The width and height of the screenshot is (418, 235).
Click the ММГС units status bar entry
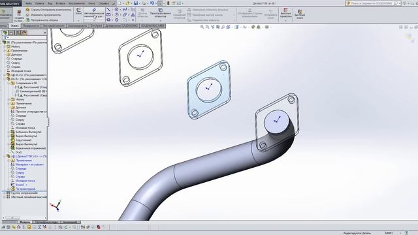pyautogui.click(x=389, y=233)
